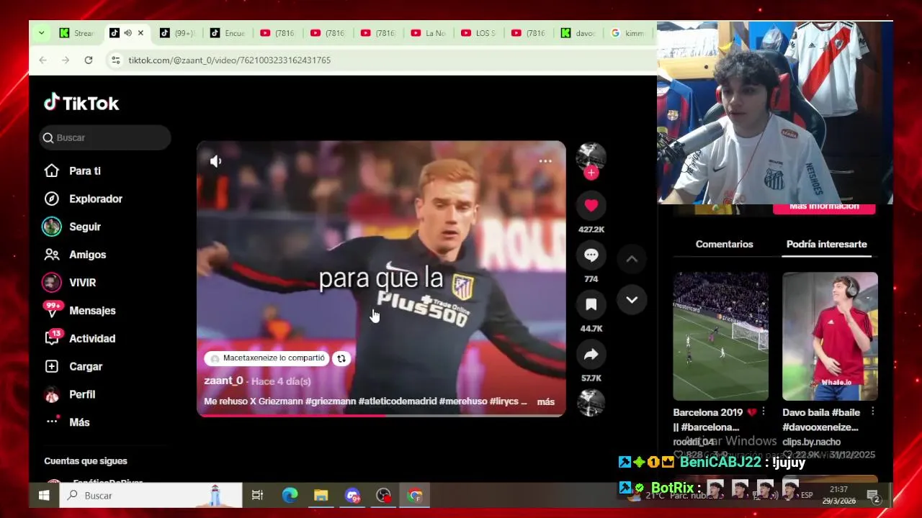This screenshot has height=518, width=922.
Task: Open Explorador compass section
Action: tap(83, 199)
